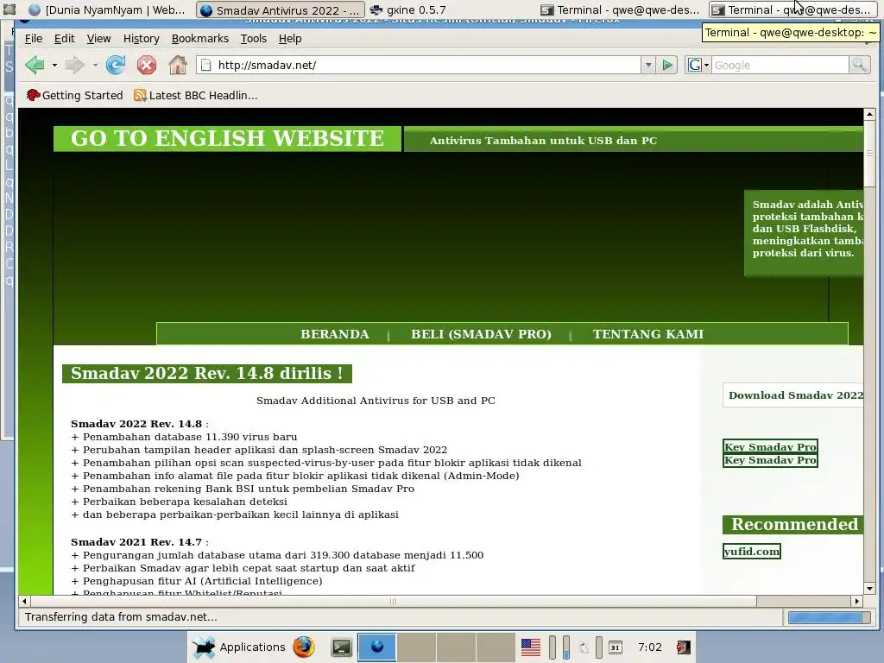The image size is (884, 663).
Task: Click the 'Penambahan database 11.390 virus baru' line
Action: 185,437
